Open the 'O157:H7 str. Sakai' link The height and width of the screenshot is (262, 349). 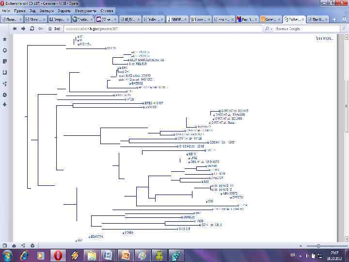[x=223, y=123]
